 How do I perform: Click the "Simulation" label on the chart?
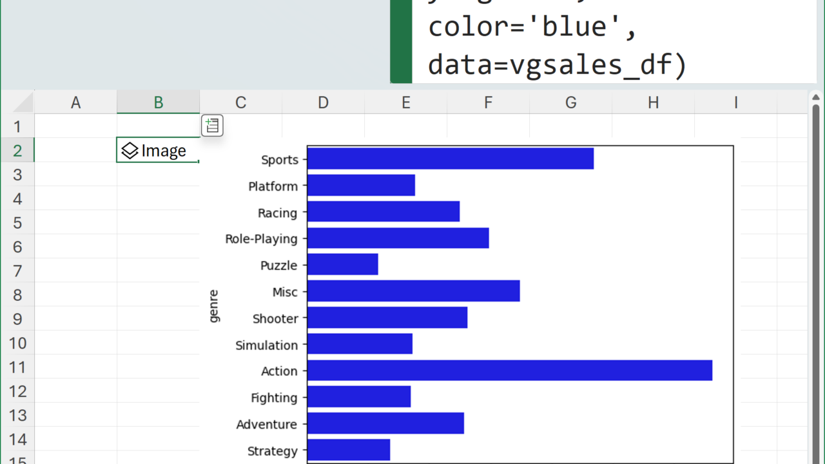[x=267, y=345]
